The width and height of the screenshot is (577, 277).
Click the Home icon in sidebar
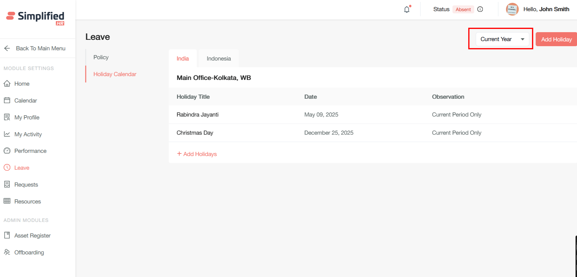pos(7,84)
